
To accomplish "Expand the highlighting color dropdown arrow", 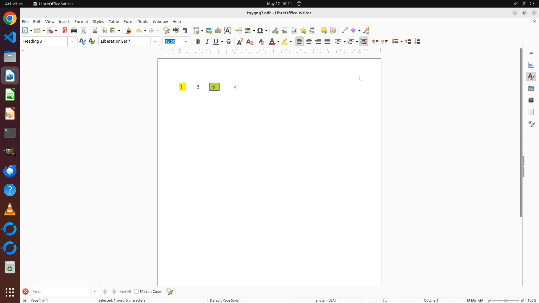I will click(291, 42).
